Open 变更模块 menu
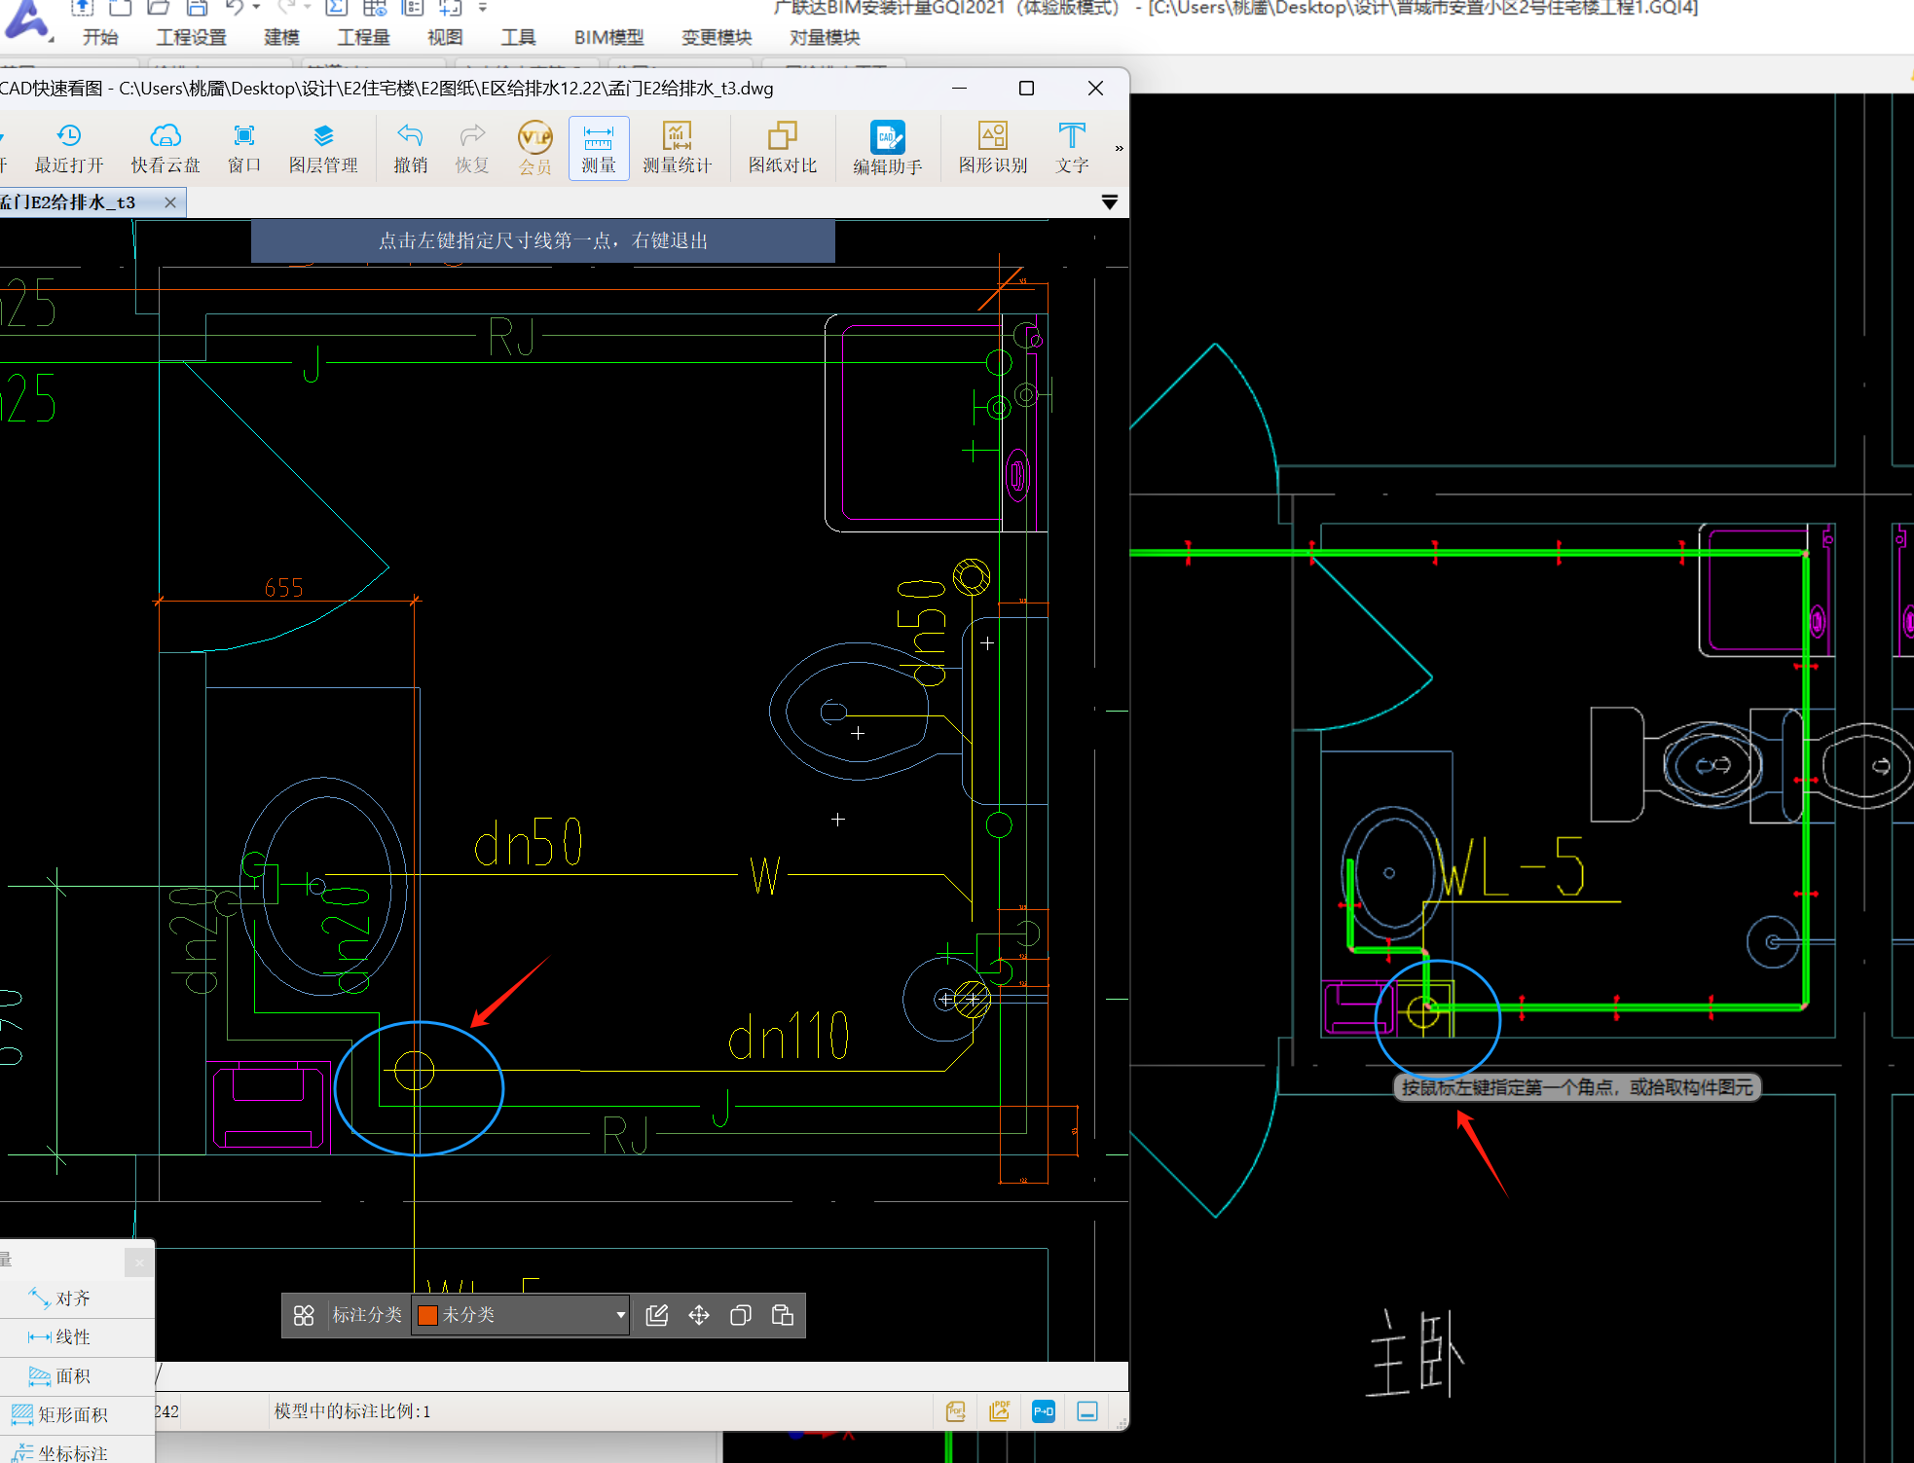This screenshot has width=1914, height=1463. point(717,37)
